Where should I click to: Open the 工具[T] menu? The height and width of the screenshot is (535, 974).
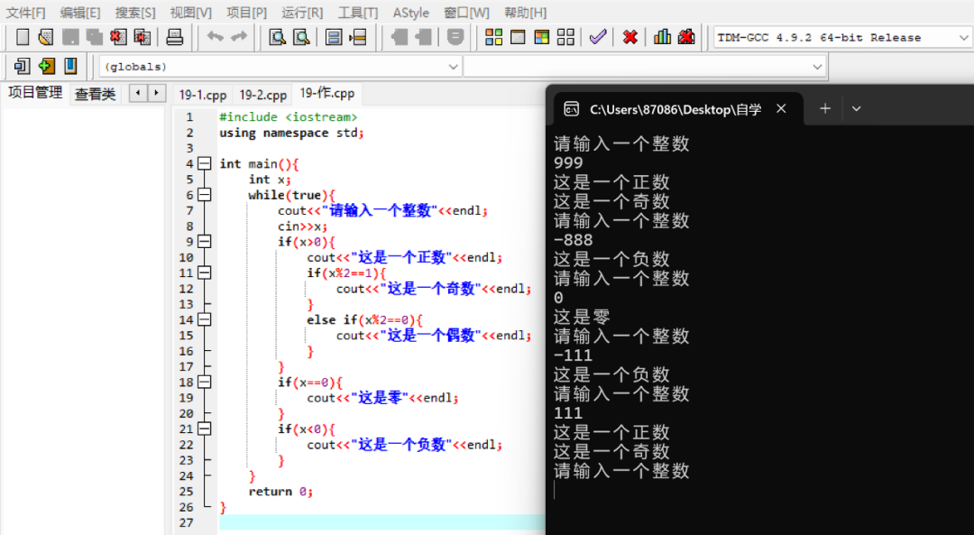point(358,13)
